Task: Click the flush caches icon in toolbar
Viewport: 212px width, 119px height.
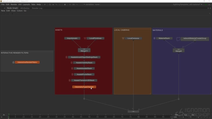Action: (65, 4)
